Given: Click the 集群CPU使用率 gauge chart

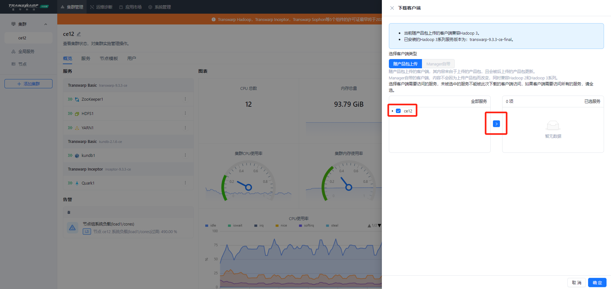Looking at the screenshot, I should pos(249,181).
